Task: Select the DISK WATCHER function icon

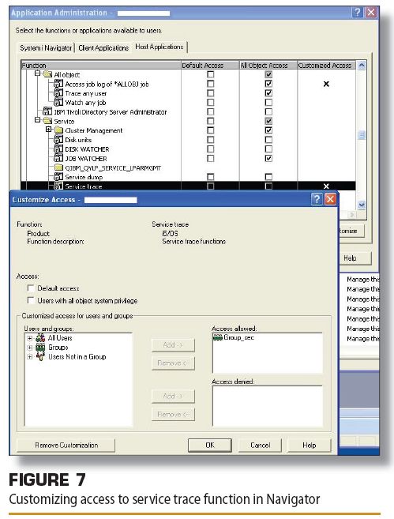Action: pos(58,149)
